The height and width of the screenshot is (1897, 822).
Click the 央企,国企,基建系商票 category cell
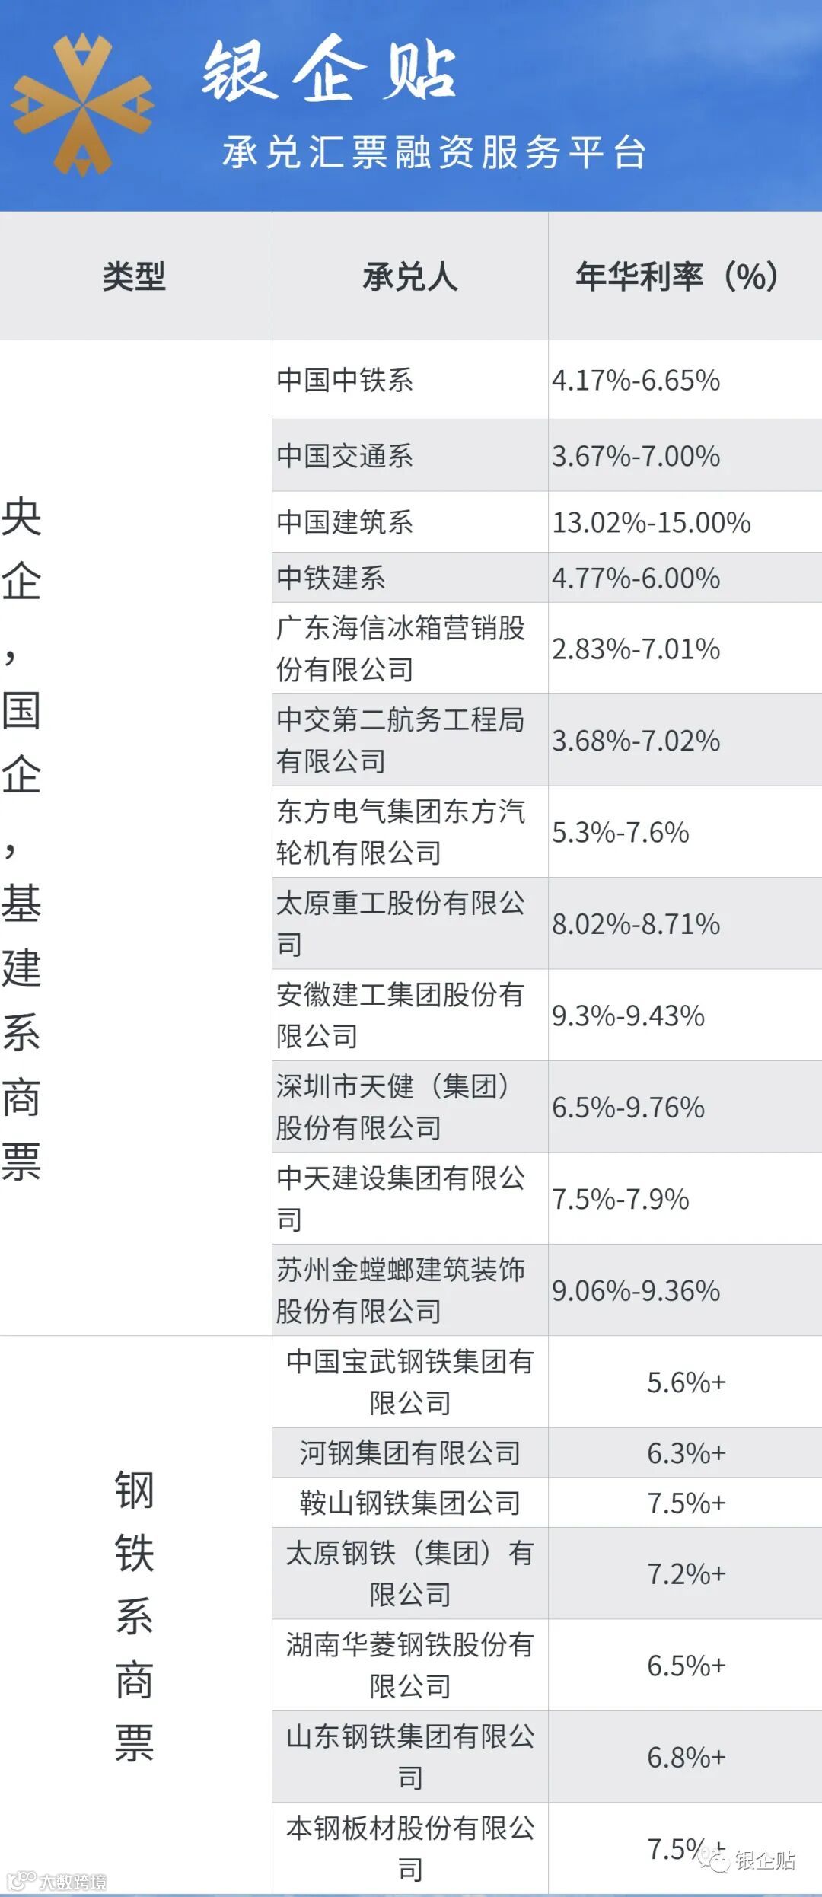135,837
